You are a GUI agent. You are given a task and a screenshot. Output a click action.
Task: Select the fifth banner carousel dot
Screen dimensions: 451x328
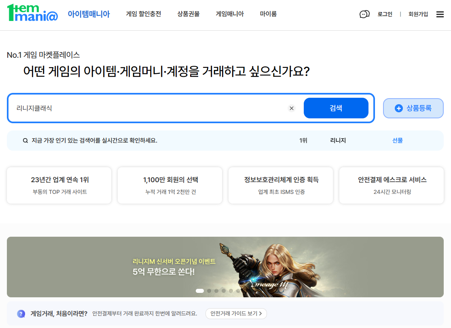(231, 291)
